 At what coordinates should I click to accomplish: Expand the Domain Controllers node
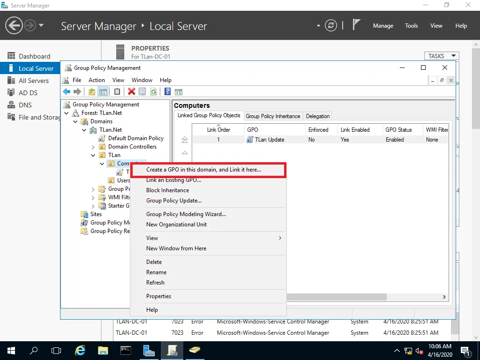[x=93, y=147]
